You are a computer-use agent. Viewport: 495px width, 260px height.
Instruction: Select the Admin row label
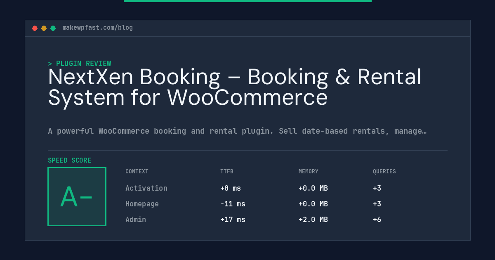coord(136,220)
